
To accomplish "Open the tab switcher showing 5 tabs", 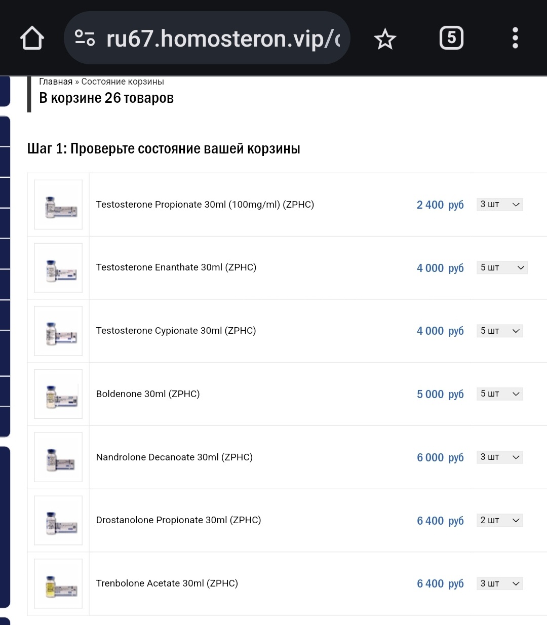I will pos(451,38).
